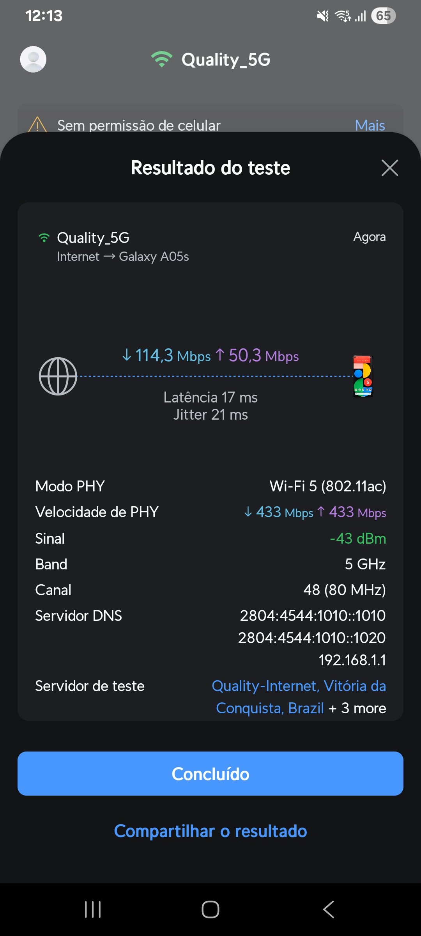The image size is (421, 936).
Task: Tap the -43 dBm signal value
Action: point(358,539)
